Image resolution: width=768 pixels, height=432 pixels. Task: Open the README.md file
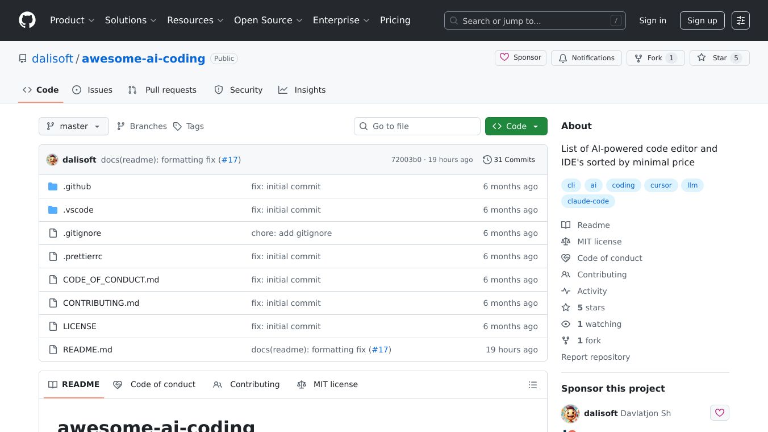point(87,350)
